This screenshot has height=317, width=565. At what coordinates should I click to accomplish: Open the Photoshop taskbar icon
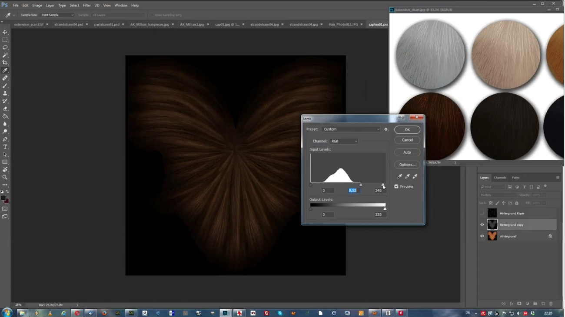pyautogui.click(x=225, y=313)
